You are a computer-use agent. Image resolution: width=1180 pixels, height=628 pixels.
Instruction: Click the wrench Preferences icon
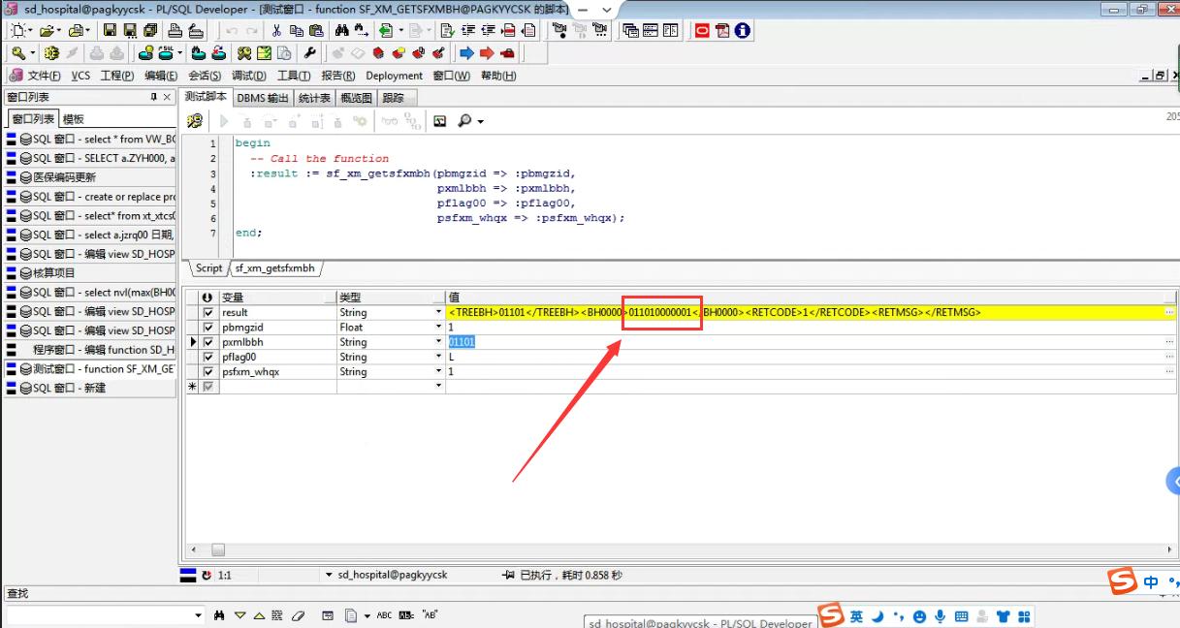[x=310, y=53]
